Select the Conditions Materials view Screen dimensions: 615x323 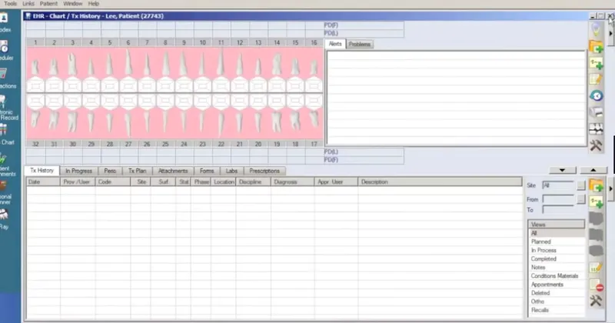click(x=556, y=276)
